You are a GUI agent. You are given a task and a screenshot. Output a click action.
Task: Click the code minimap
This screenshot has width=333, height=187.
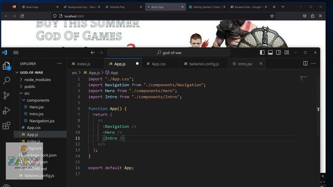(304, 78)
